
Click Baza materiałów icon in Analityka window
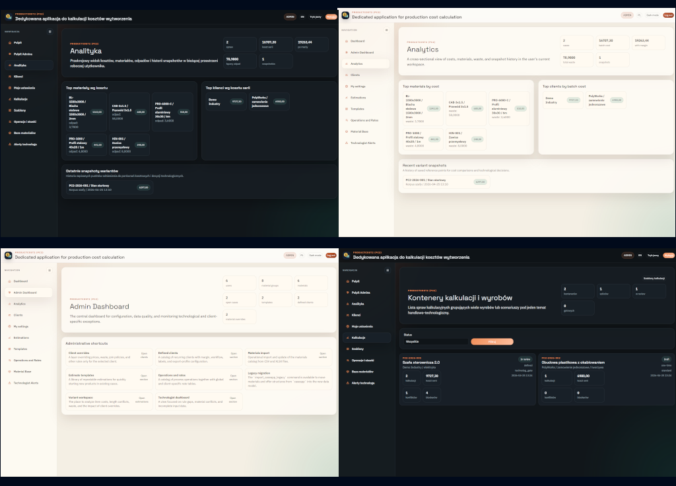[9, 133]
